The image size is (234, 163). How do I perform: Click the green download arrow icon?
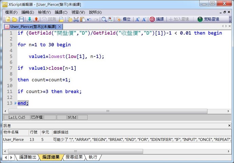(x=30, y=20)
